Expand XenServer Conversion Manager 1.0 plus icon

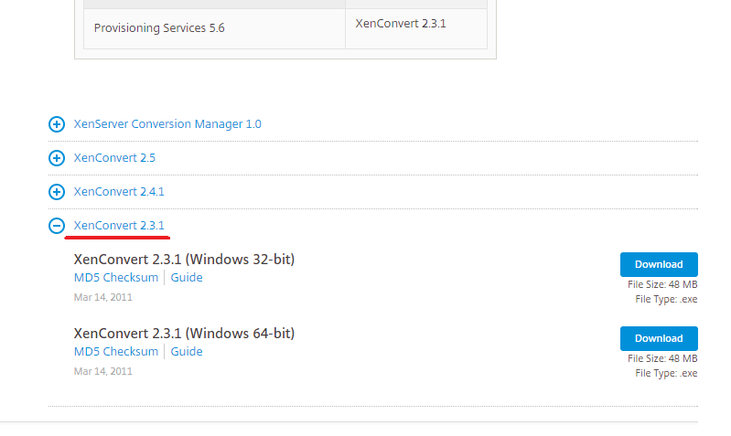tap(57, 124)
